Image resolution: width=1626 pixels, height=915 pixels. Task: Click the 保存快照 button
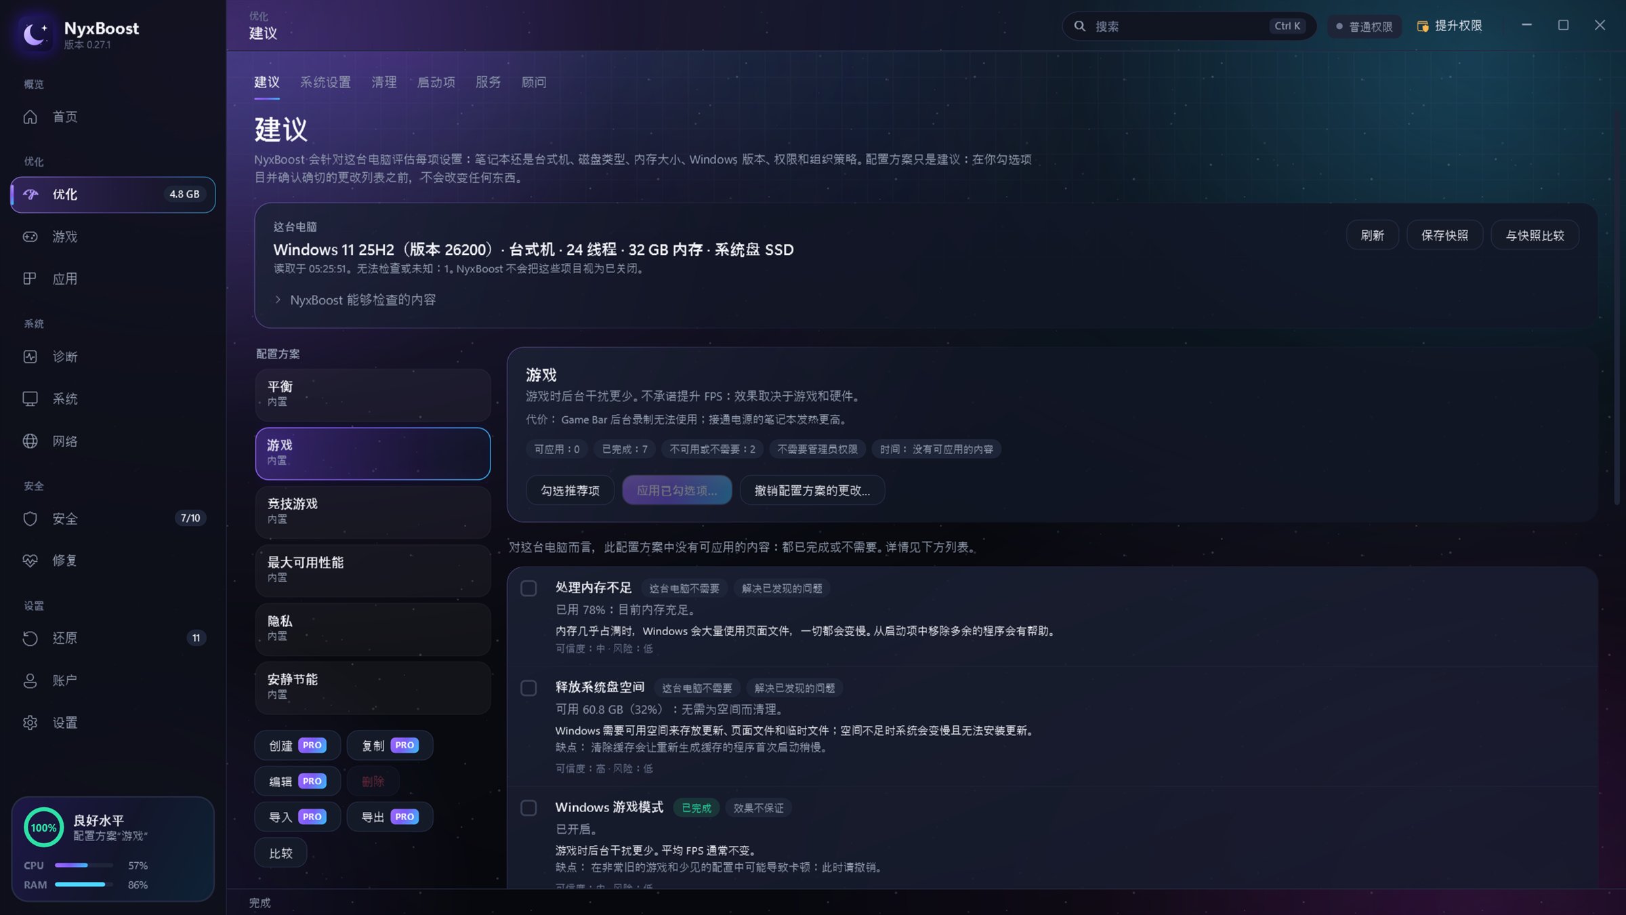[x=1444, y=235]
